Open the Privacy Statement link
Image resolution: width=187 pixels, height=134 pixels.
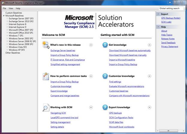(170, 47)
